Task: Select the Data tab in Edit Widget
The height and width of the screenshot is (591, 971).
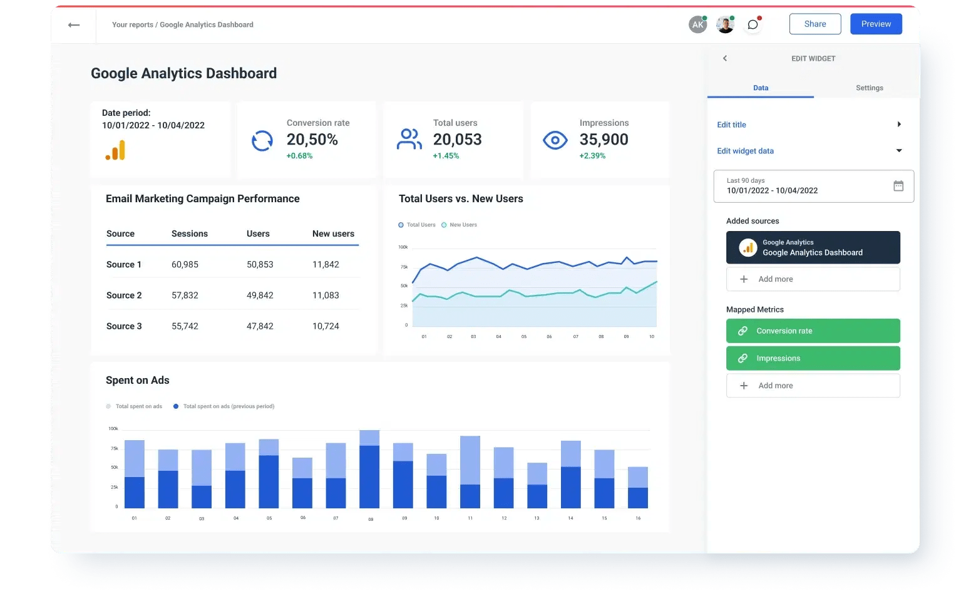Action: click(x=760, y=88)
